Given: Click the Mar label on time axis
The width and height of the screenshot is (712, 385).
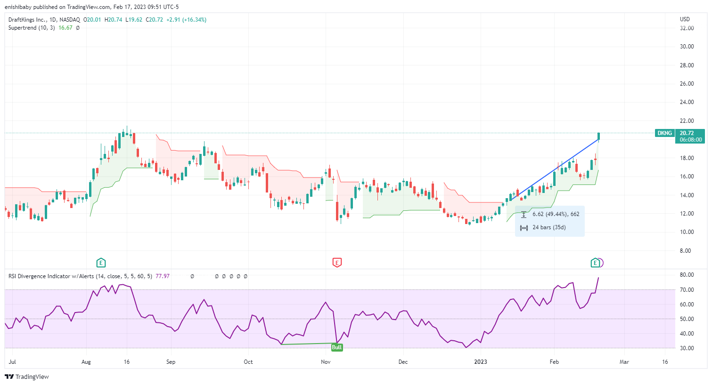Looking at the screenshot, I should tap(624, 362).
